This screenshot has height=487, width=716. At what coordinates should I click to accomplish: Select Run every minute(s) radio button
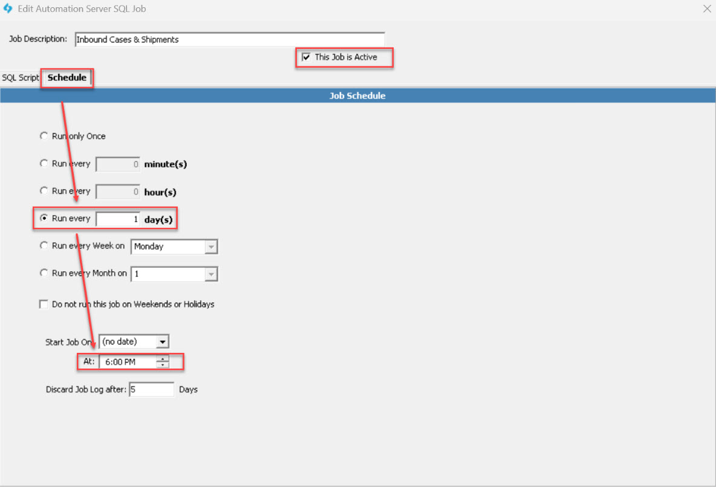pyautogui.click(x=44, y=164)
